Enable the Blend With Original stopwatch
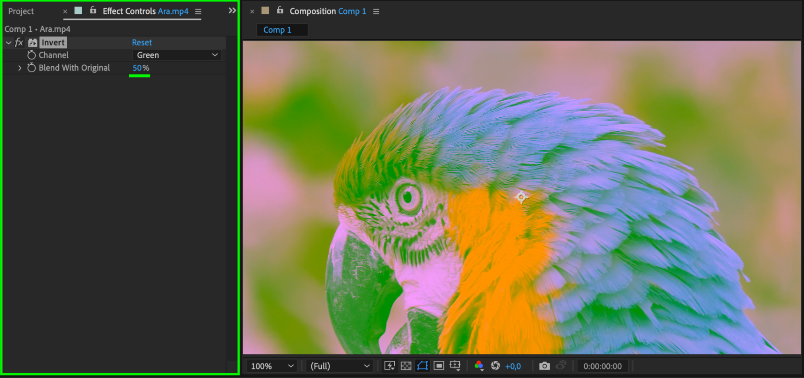804x378 pixels. pos(31,68)
